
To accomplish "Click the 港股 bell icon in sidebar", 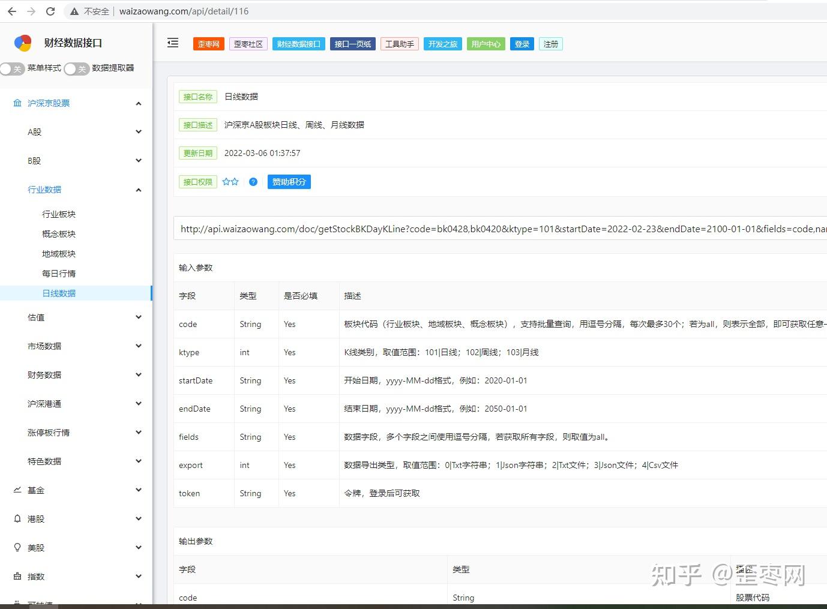I will tap(17, 518).
